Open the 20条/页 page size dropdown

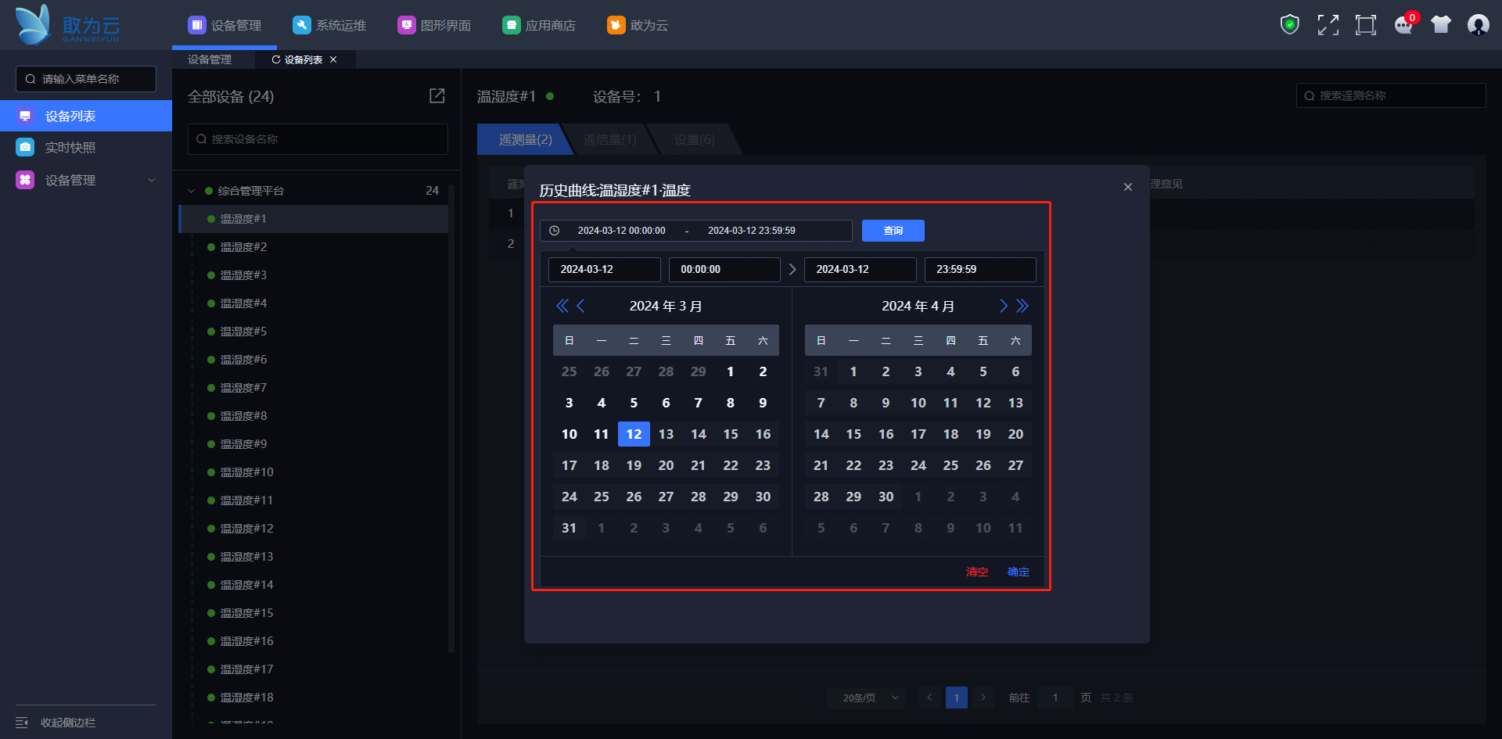(x=867, y=698)
